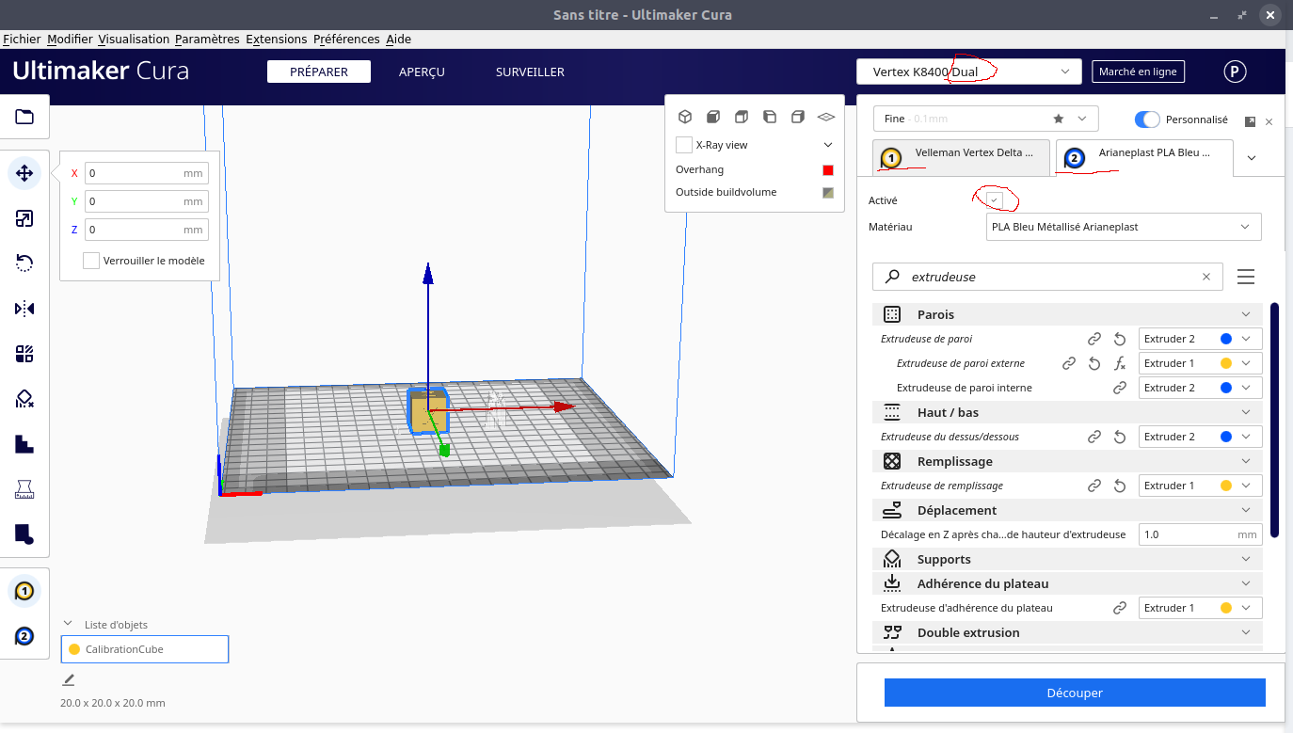This screenshot has width=1293, height=733.
Task: Toggle the Personnalisé switch
Action: coord(1147,120)
